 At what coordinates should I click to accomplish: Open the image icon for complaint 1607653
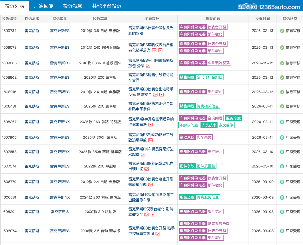pyautogui.click(x=143, y=155)
